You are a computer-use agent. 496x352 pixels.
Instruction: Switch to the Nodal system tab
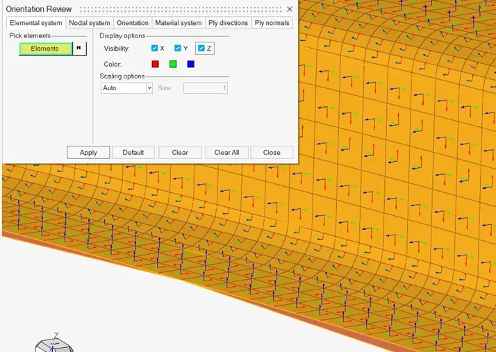pos(89,23)
